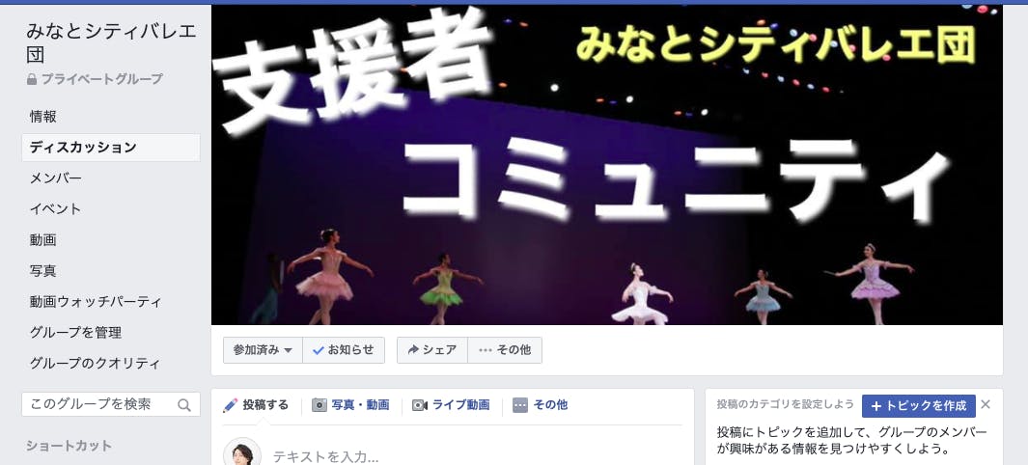Click the lock icon beside プライベートグループ
The width and height of the screenshot is (1028, 465).
tap(32, 79)
